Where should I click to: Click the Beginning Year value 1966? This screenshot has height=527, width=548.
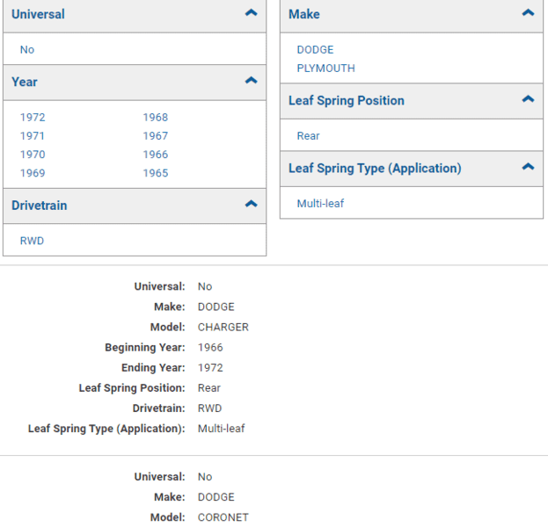coord(210,347)
